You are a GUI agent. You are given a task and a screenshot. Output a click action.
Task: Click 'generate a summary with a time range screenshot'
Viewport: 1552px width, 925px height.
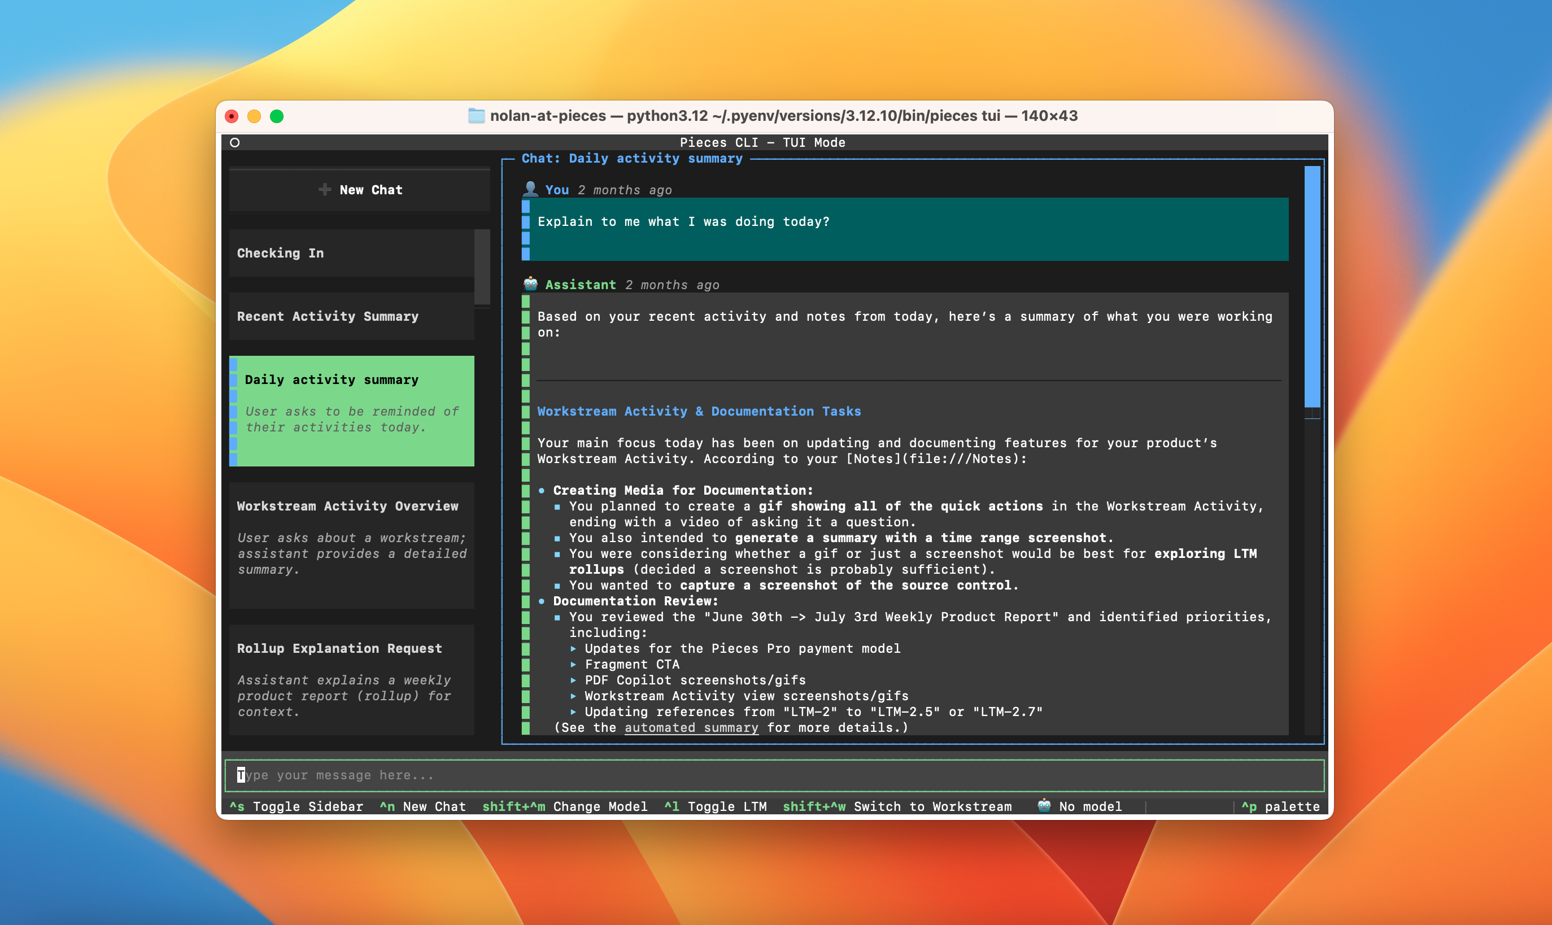click(x=920, y=538)
